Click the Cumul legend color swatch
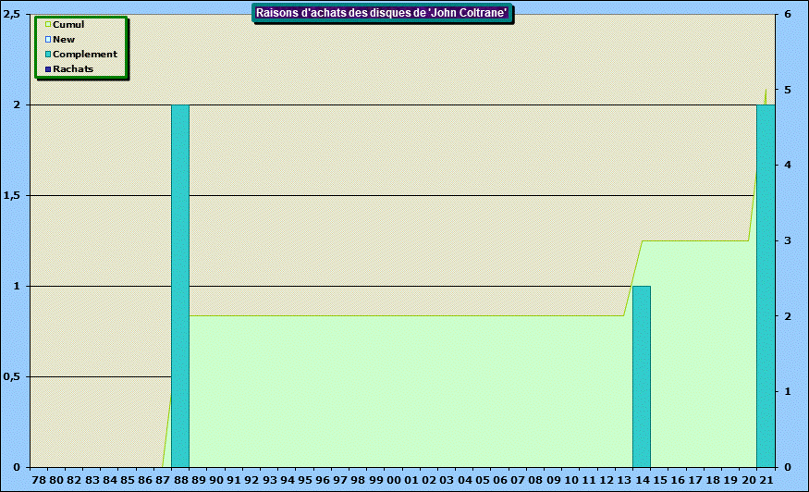Image resolution: width=809 pixels, height=492 pixels. coord(48,24)
